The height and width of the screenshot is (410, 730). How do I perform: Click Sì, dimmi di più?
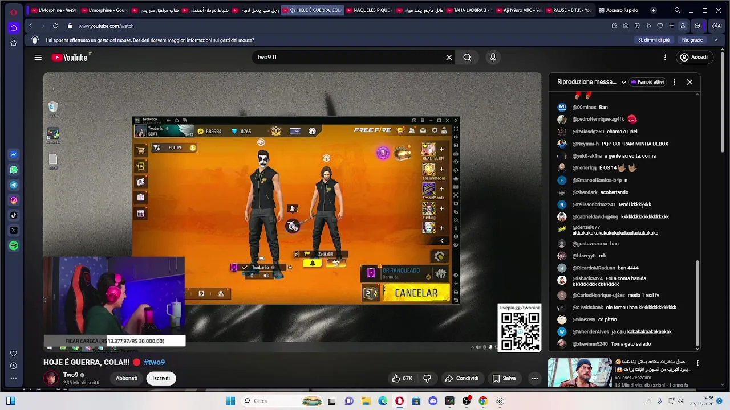[x=654, y=40]
